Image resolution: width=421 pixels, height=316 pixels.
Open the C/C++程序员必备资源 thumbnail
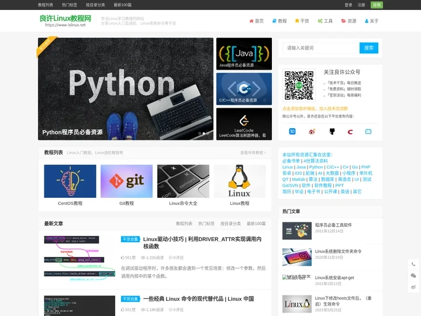[244, 89]
